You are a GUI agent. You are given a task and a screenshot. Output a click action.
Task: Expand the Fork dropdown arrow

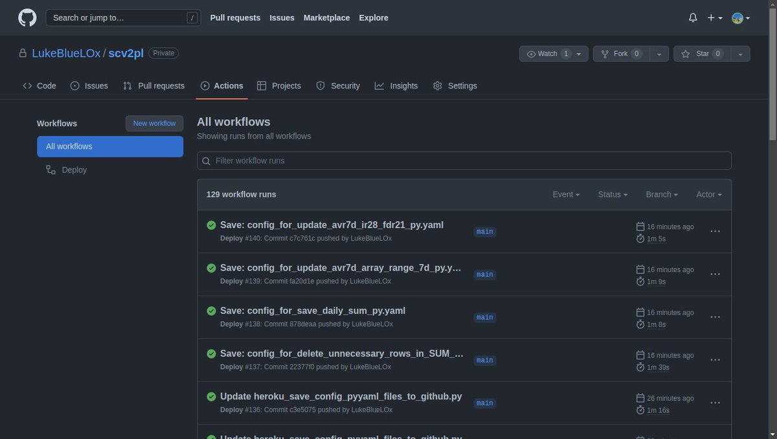point(659,54)
